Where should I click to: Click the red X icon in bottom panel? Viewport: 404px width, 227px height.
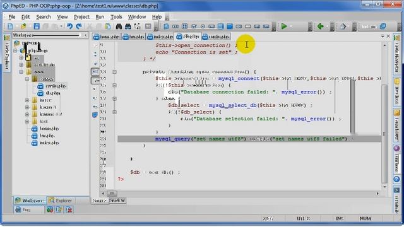point(69,210)
